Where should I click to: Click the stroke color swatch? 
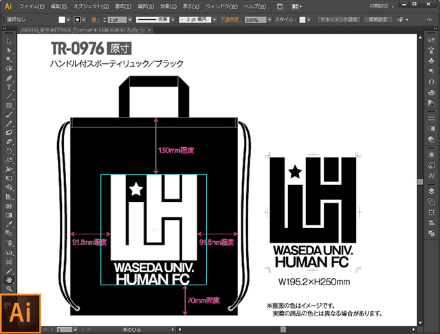pos(78,20)
